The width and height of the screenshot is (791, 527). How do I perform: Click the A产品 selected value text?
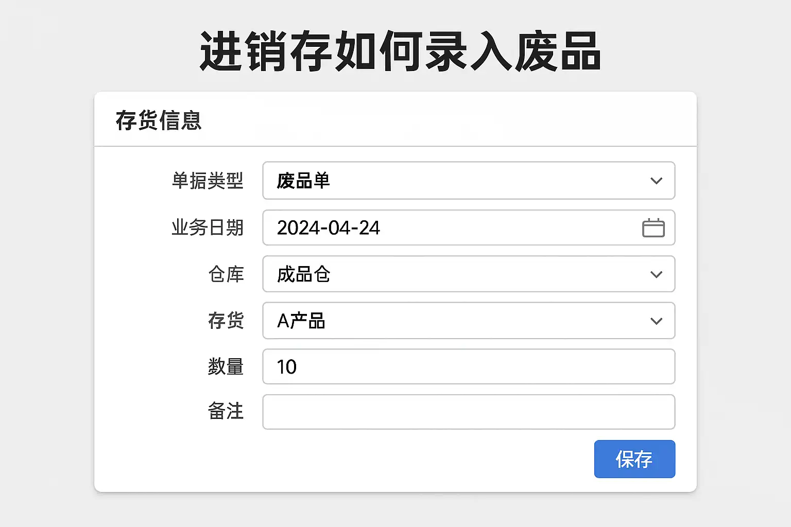click(x=301, y=321)
